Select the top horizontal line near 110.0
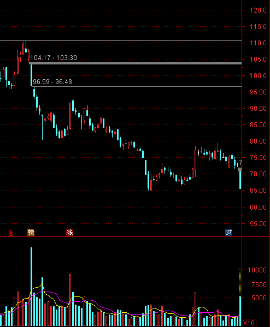The height and width of the screenshot is (327, 270). pyautogui.click(x=121, y=40)
